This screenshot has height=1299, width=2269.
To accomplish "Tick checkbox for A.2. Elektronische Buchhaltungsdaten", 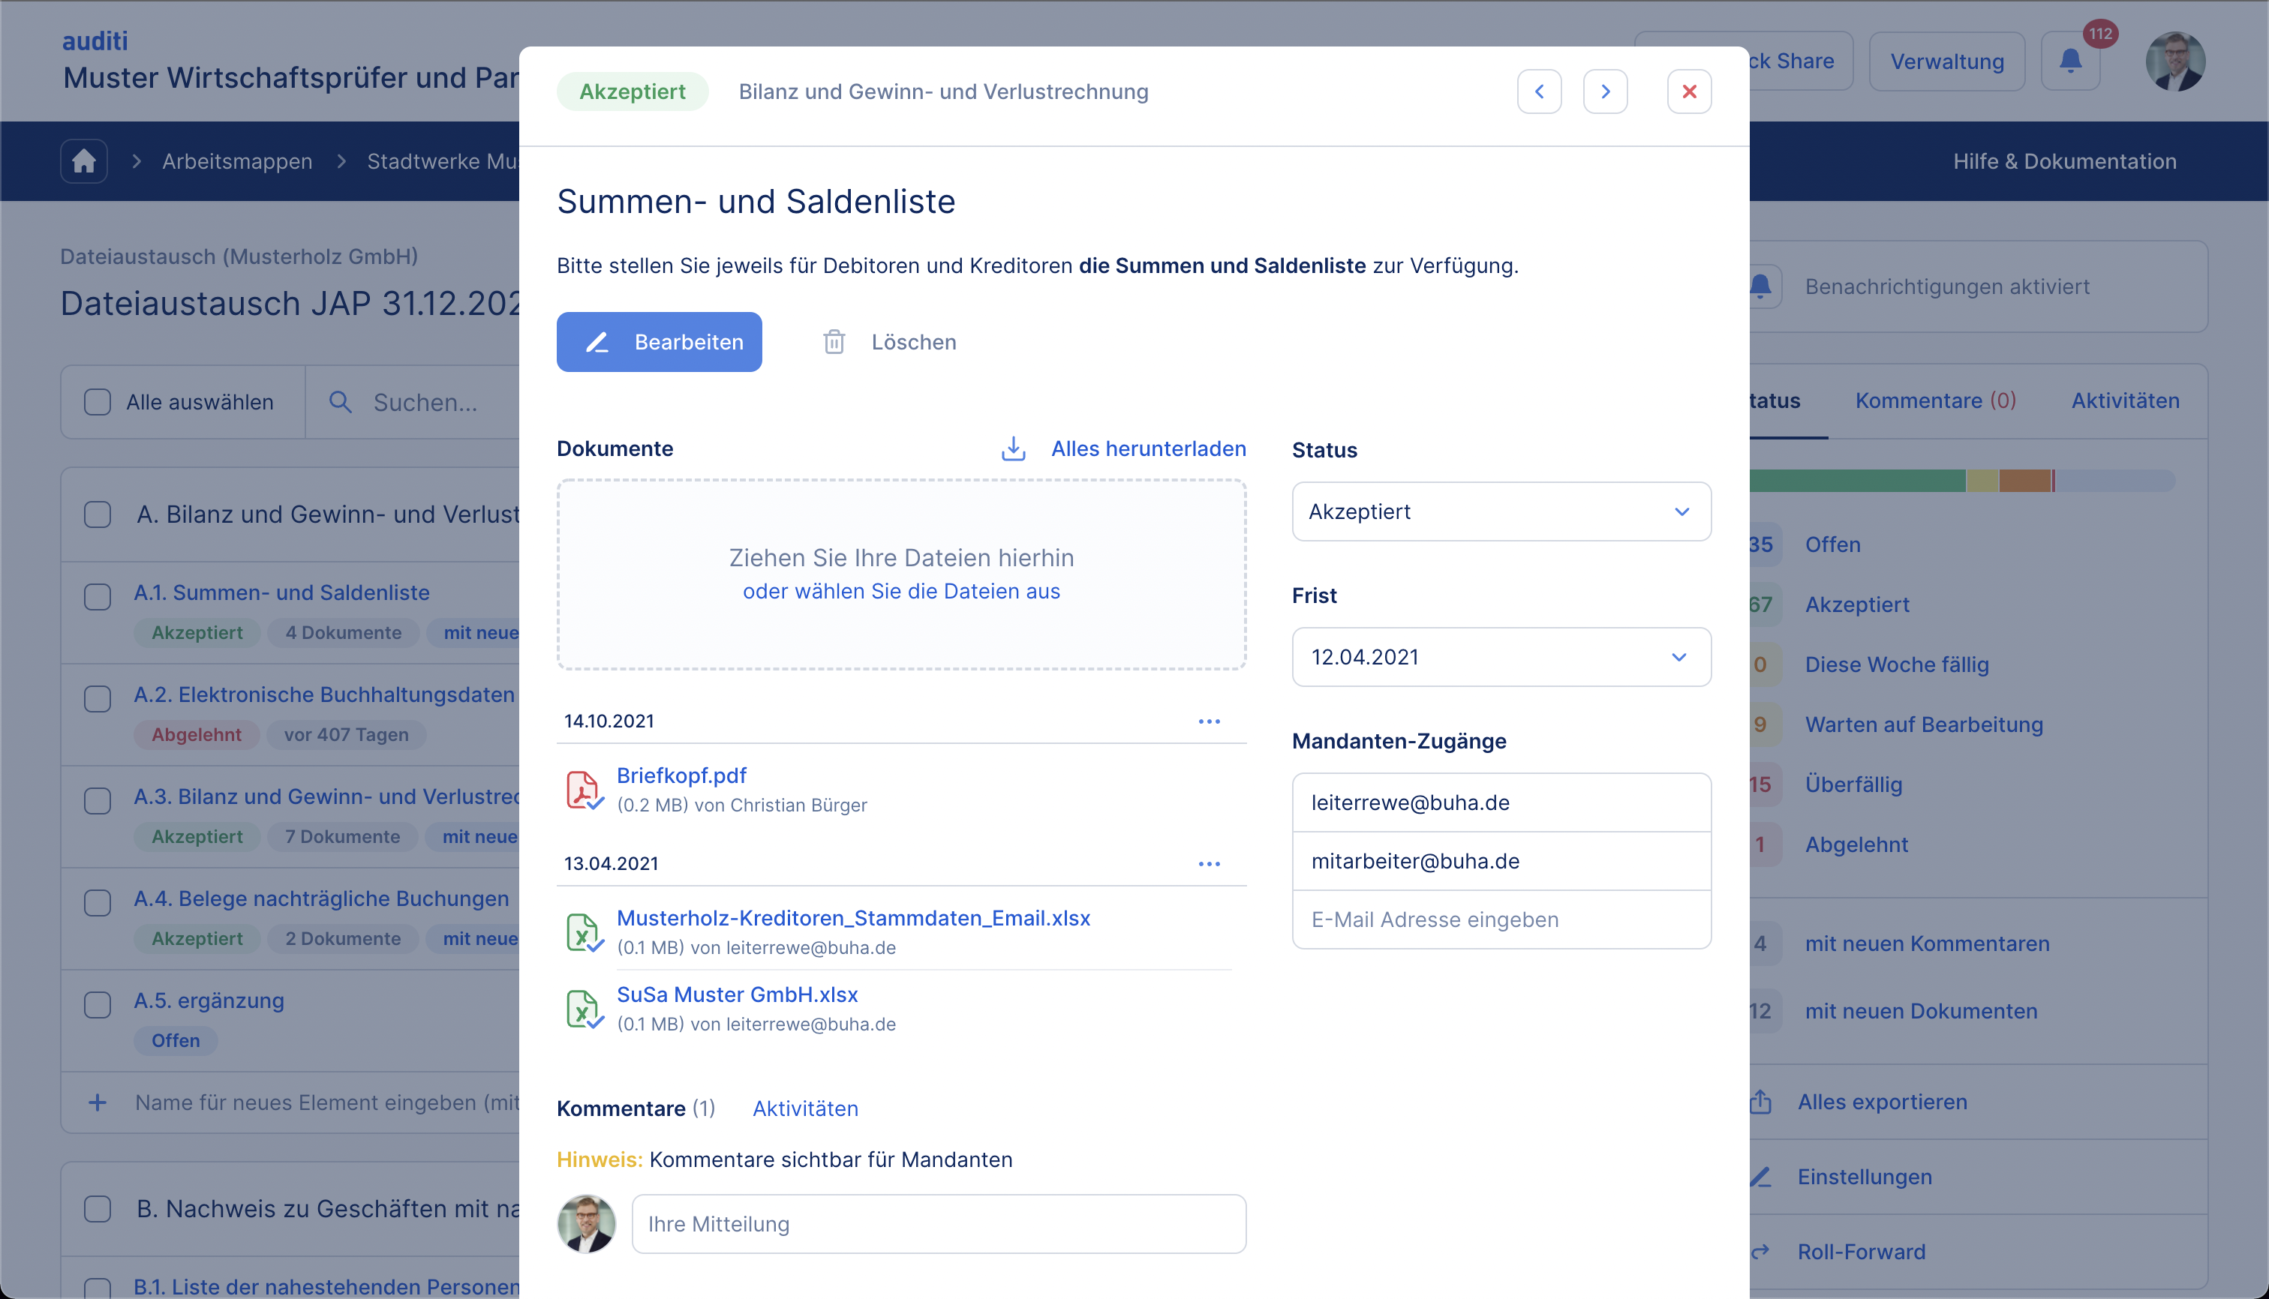I will pos(98,698).
